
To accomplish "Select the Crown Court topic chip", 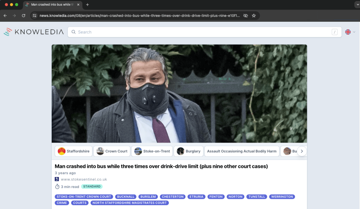I will click(112, 151).
